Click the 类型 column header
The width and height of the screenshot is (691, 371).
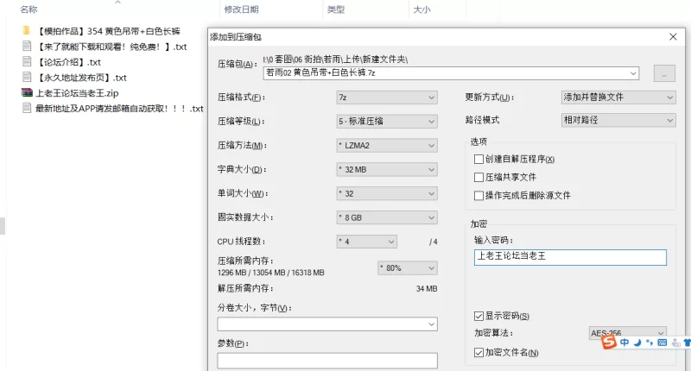coord(335,9)
